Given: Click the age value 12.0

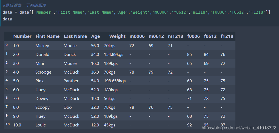Looking at the screenshot, I should pos(95,125).
